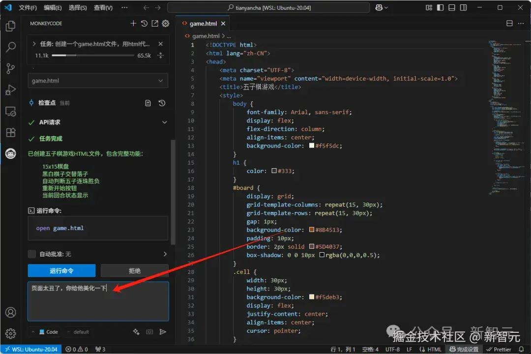Viewport: 531px width, 354px height.
Task: Toggle the secondary side bar visibility
Action: pyautogui.click(x=463, y=7)
